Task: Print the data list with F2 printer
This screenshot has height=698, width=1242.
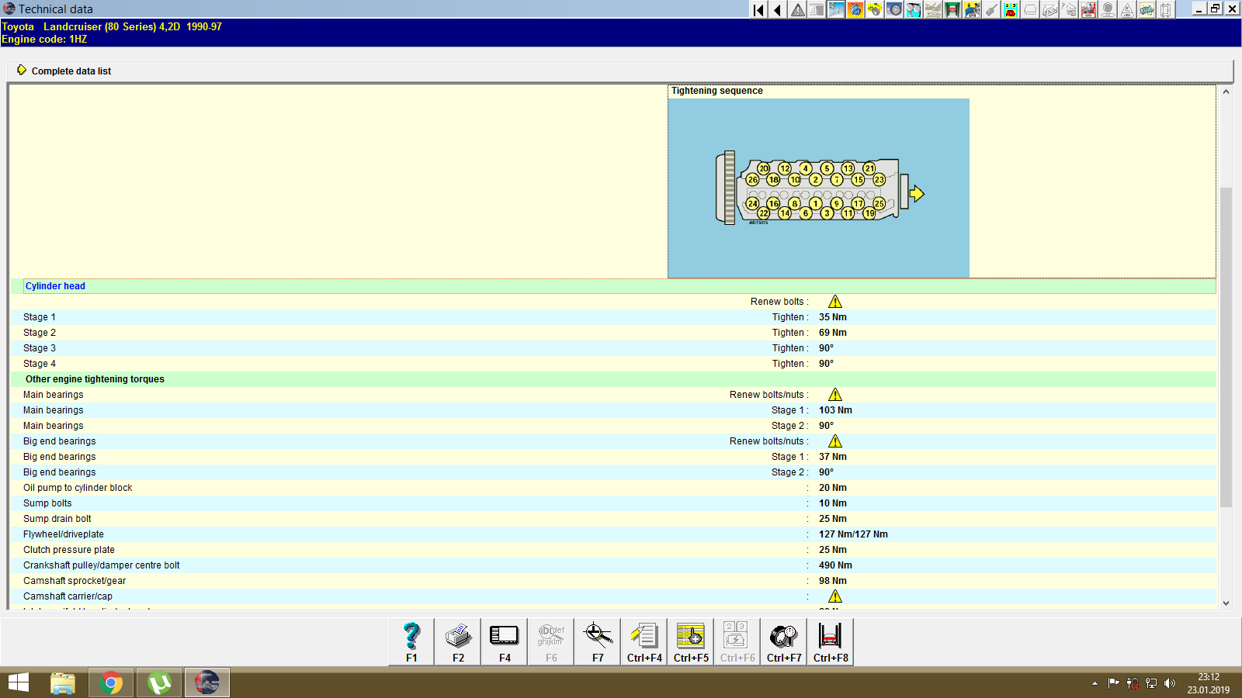Action: [458, 641]
